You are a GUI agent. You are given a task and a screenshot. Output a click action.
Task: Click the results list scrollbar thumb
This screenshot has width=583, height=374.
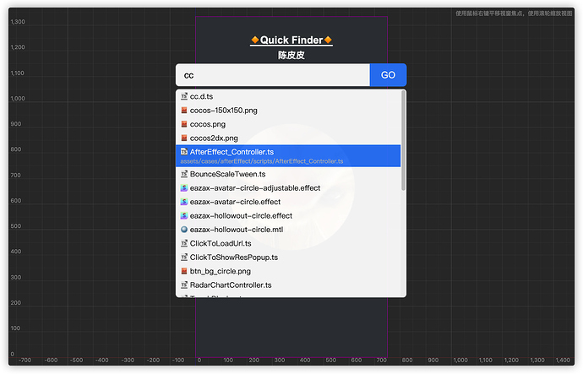403,141
